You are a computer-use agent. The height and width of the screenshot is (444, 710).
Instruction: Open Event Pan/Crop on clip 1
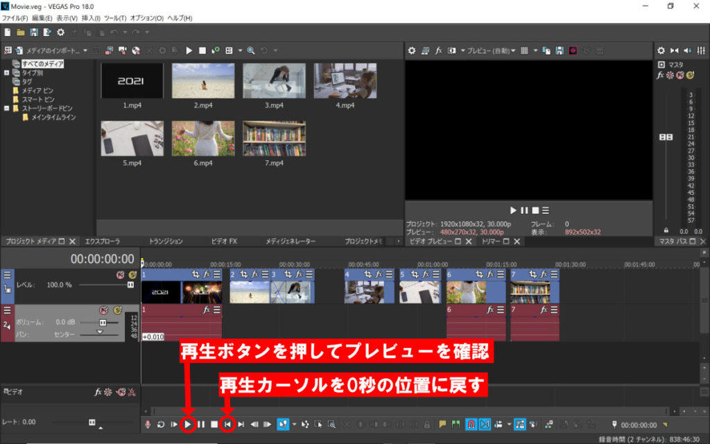(196, 275)
